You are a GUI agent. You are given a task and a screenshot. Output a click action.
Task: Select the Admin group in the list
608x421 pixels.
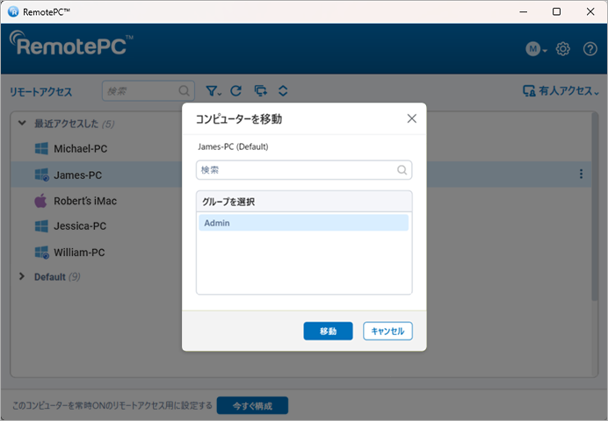304,223
